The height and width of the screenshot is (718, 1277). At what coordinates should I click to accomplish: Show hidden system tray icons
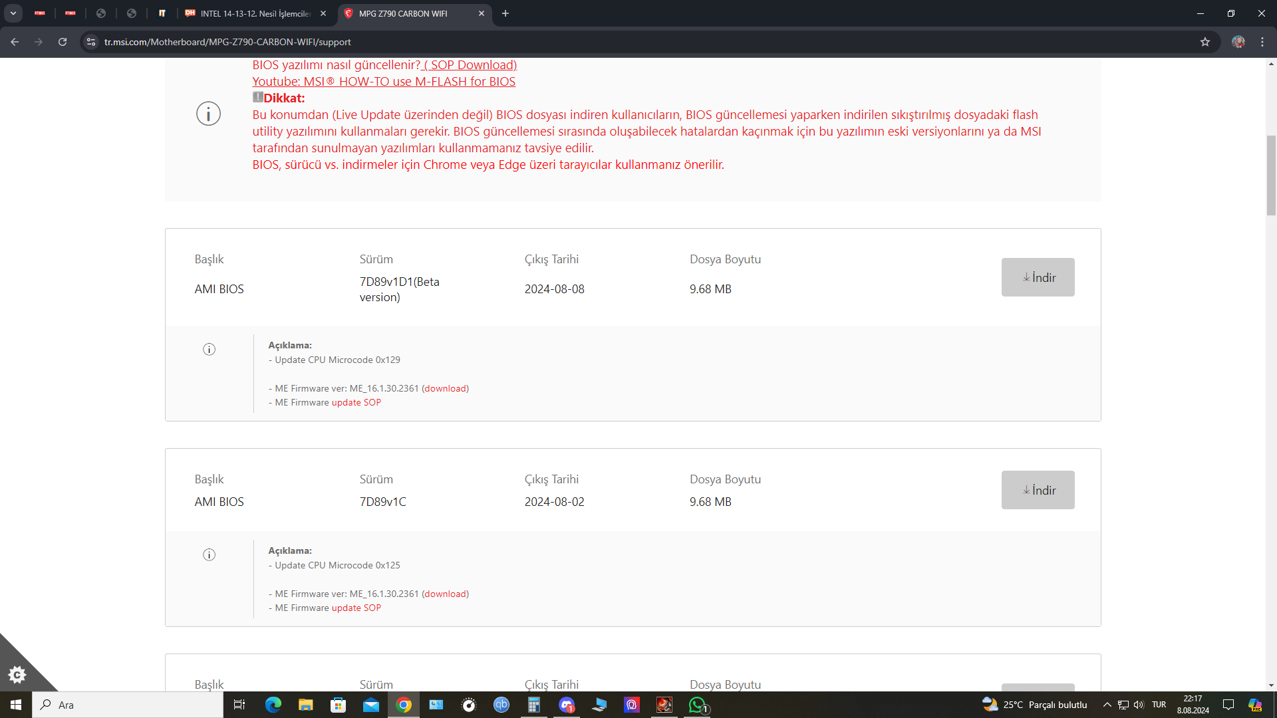[x=1107, y=705]
